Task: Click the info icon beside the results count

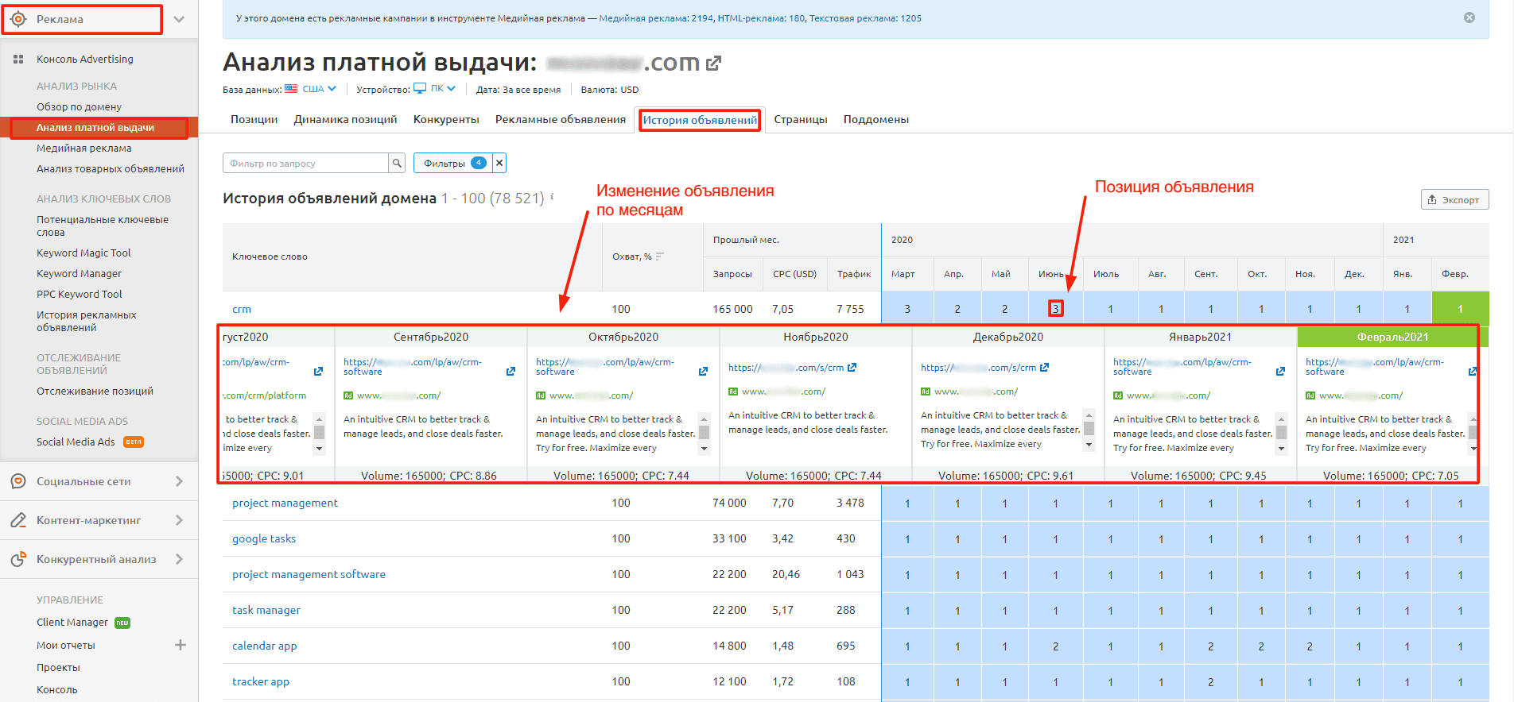Action: coord(552,197)
